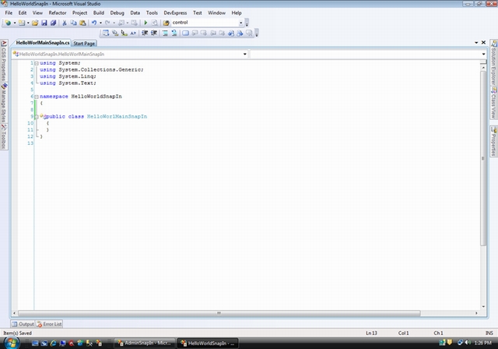Start debugging with the green play icon
The height and width of the screenshot is (349, 498).
tap(146, 23)
